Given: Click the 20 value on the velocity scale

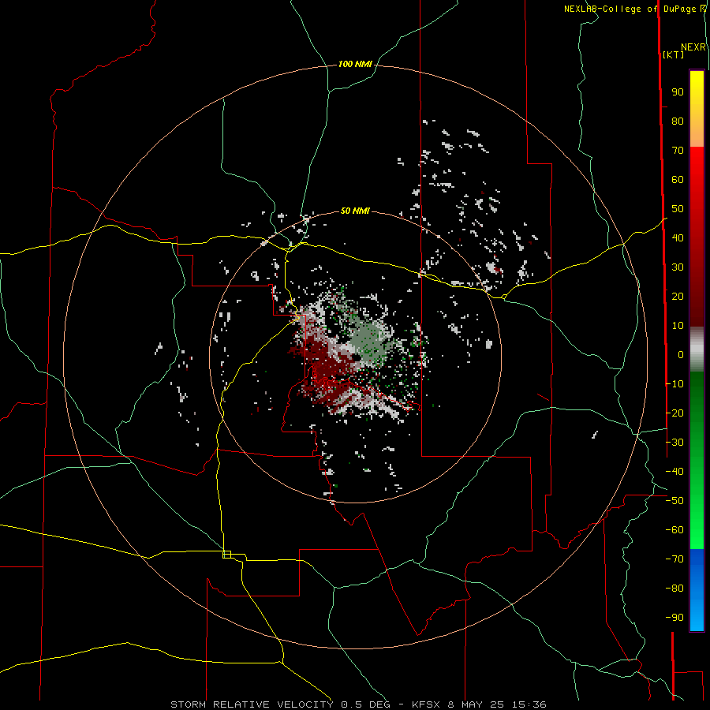Looking at the screenshot, I should pos(678,297).
